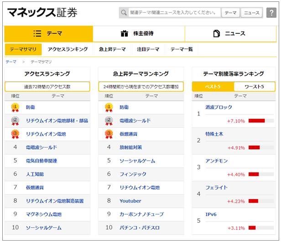
Task: Open the フィンテック theme link
Action: click(133, 174)
